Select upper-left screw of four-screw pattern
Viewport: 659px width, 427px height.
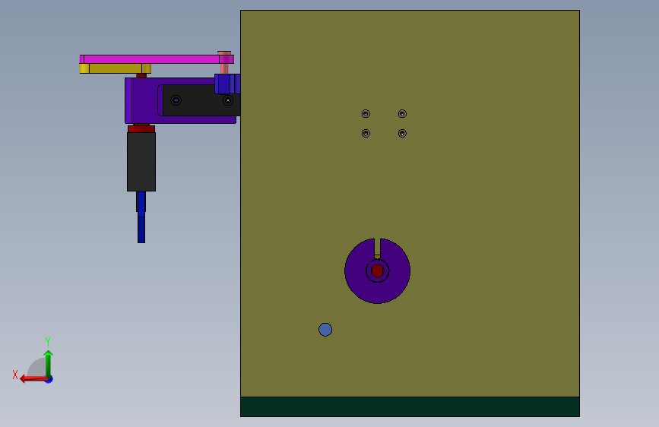click(x=366, y=114)
